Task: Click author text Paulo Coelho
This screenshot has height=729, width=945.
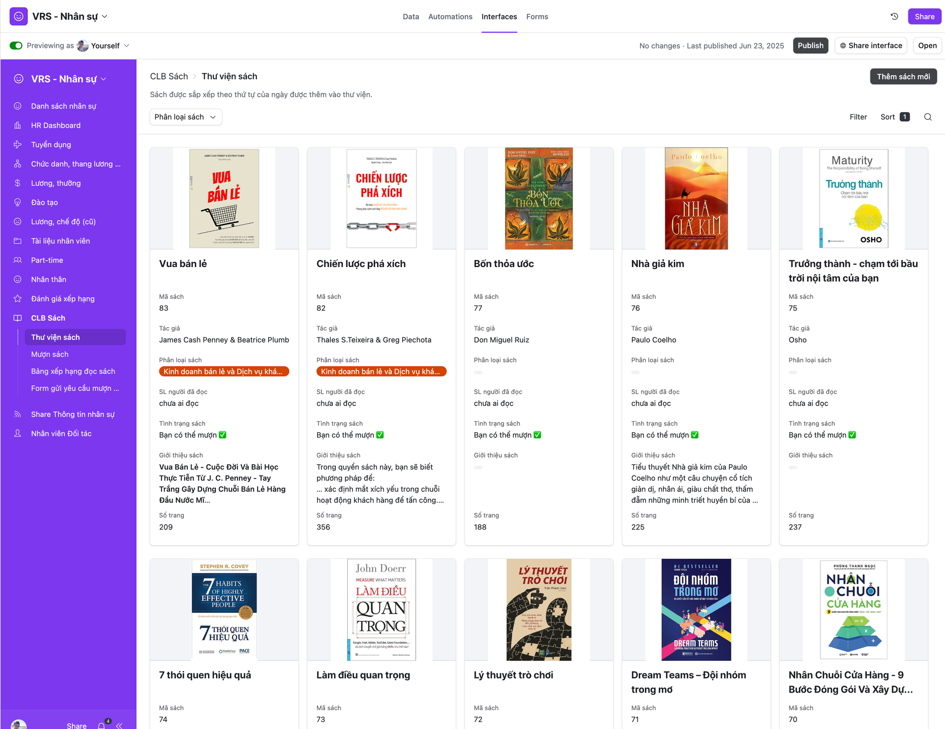Action: 653,340
